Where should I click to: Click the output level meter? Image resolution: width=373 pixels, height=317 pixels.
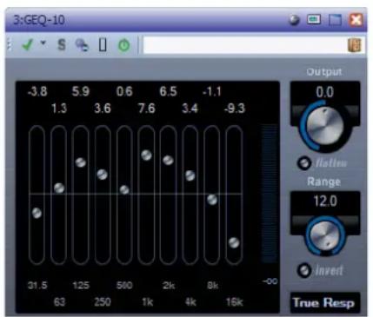pyautogui.click(x=270, y=194)
